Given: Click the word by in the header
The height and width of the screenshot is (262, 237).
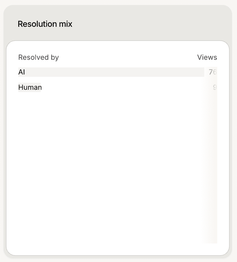Looking at the screenshot, I should click(x=55, y=58).
